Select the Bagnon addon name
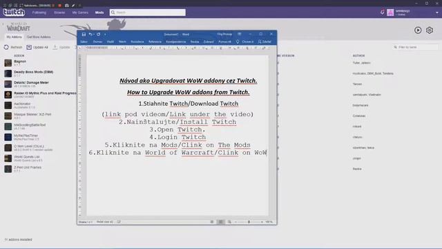Viewport: 442px width, 249px height. click(x=20, y=62)
